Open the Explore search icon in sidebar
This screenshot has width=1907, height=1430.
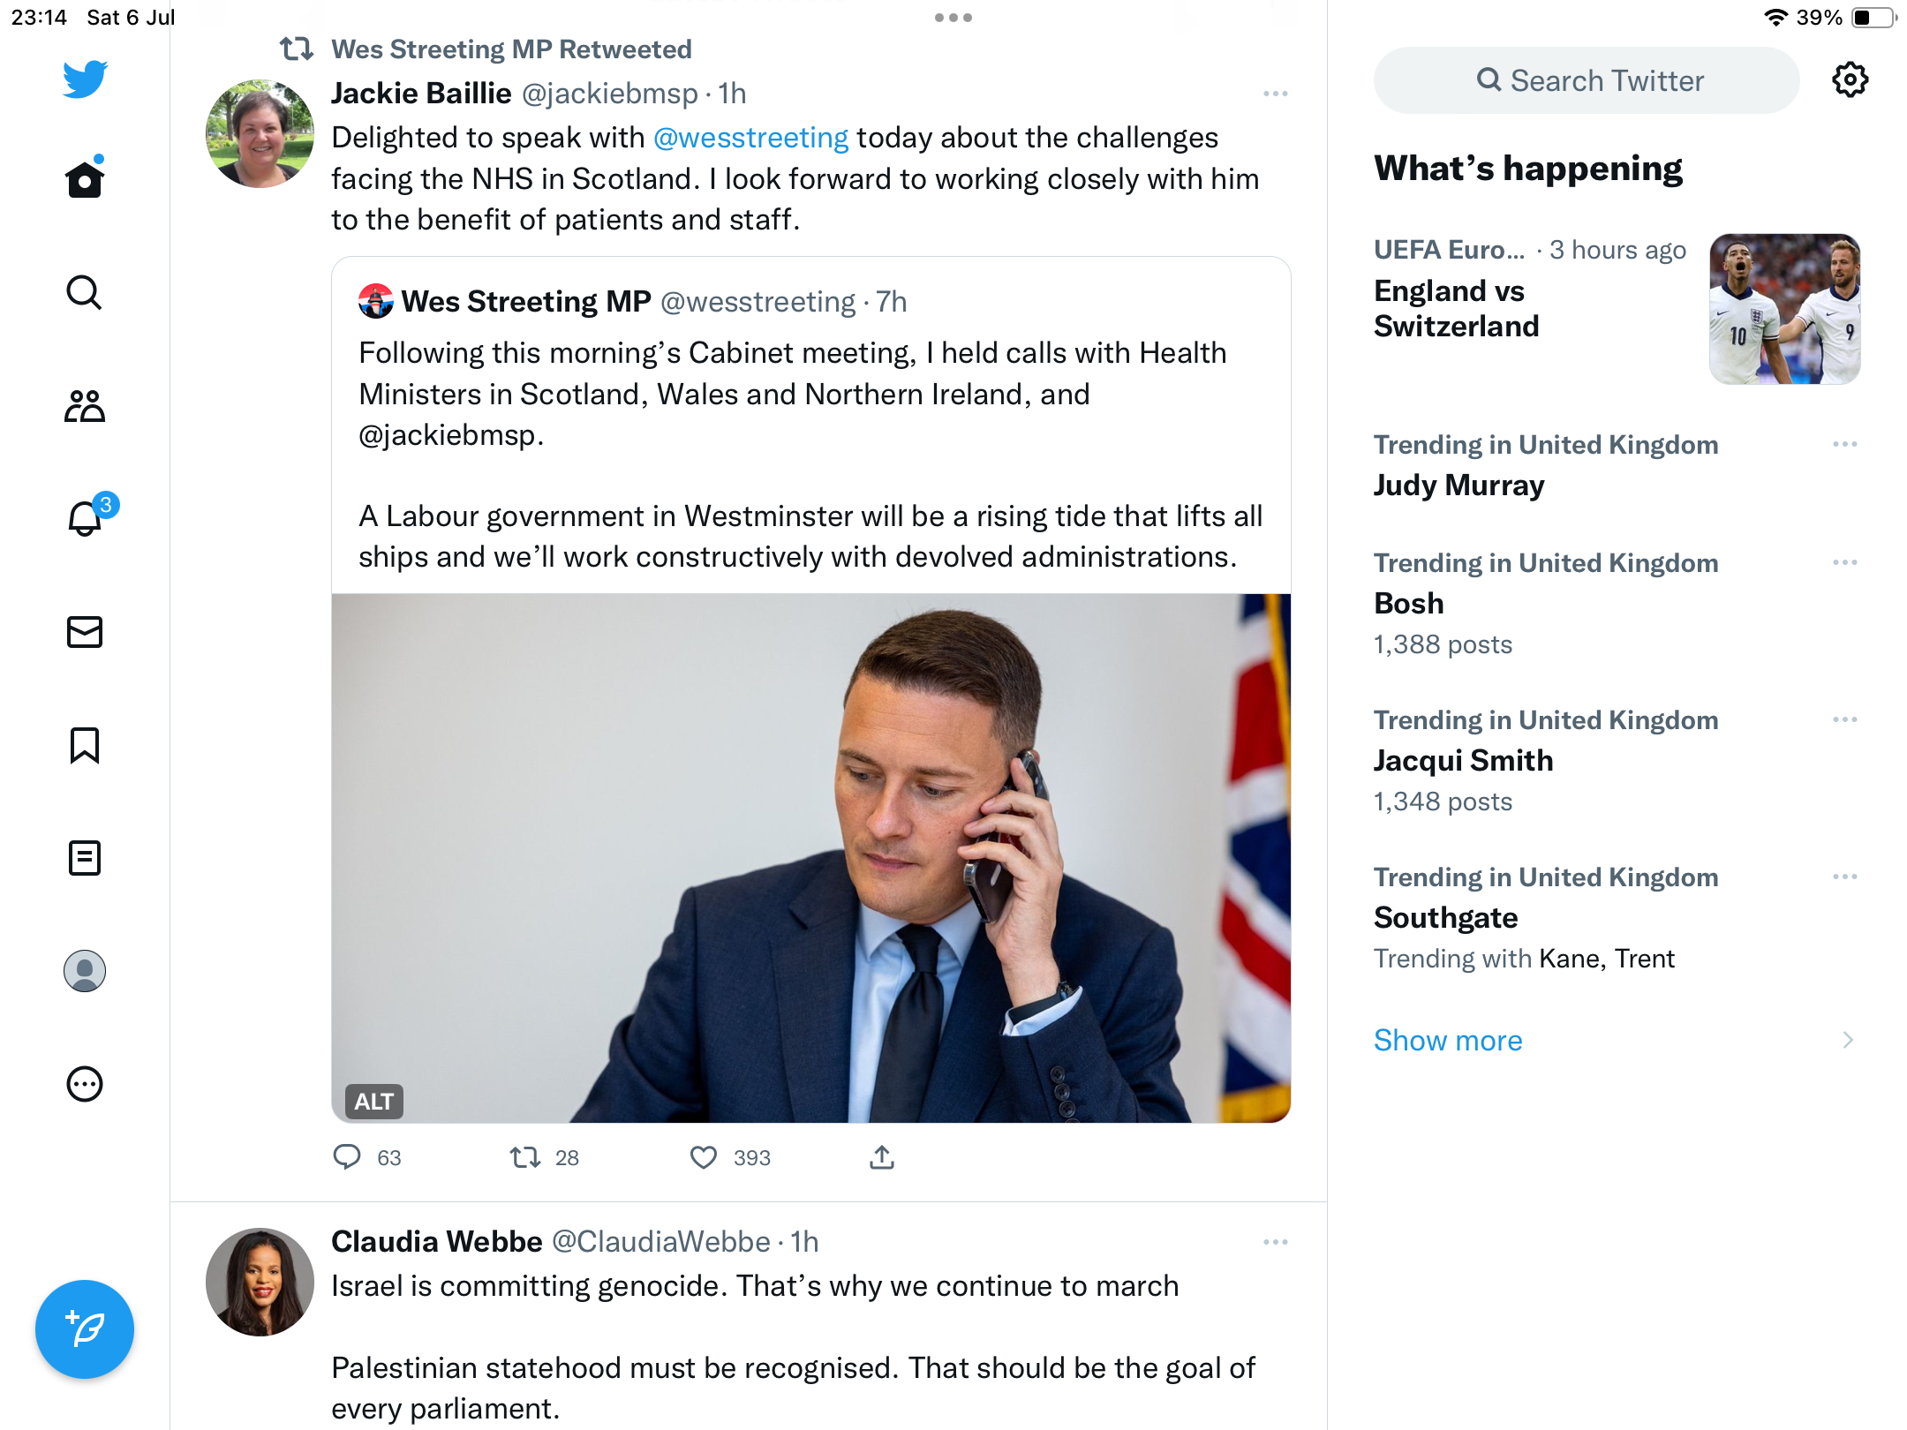coord(85,293)
